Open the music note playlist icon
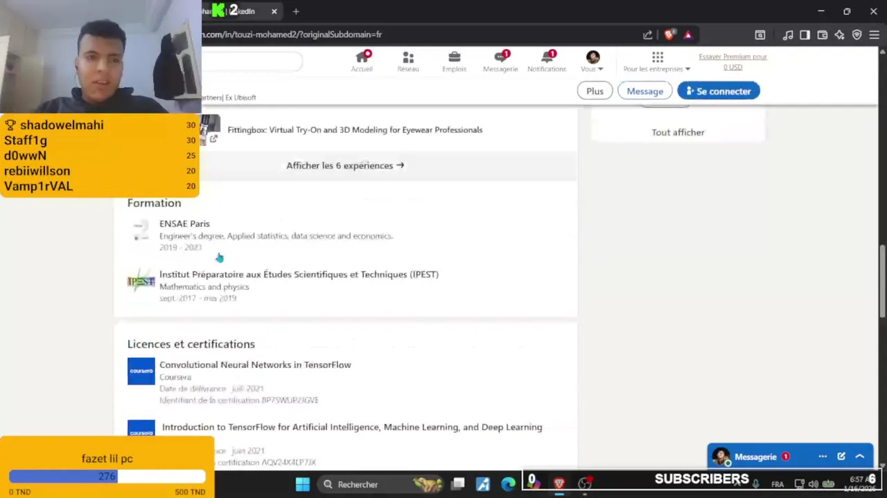Viewport: 887px width, 498px height. click(788, 35)
